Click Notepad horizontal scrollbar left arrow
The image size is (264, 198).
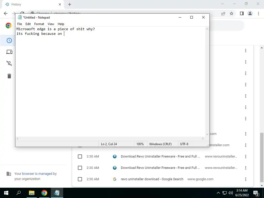coord(18,138)
